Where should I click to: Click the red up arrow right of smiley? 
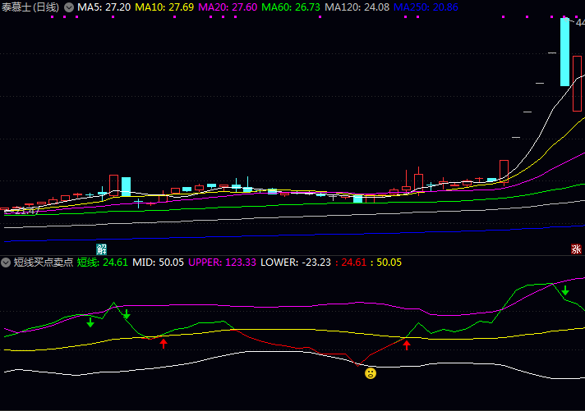tap(406, 345)
